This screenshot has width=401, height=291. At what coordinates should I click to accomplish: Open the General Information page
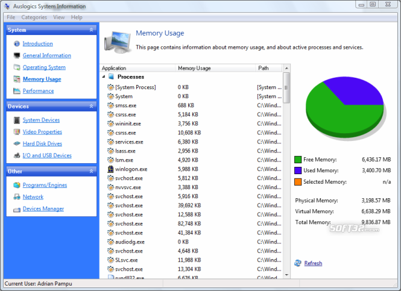coord(47,55)
